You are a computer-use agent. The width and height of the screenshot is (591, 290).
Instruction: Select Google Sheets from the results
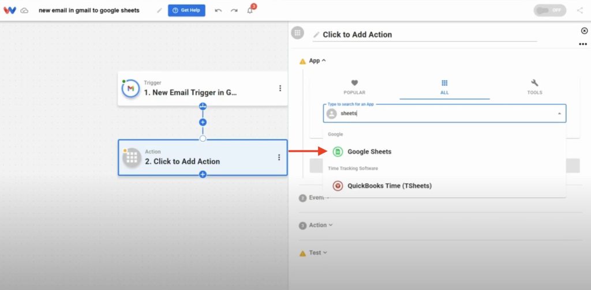click(x=444, y=152)
